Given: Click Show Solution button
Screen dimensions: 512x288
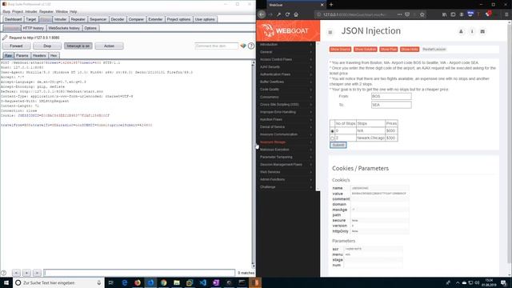Looking at the screenshot, I should coord(366,50).
